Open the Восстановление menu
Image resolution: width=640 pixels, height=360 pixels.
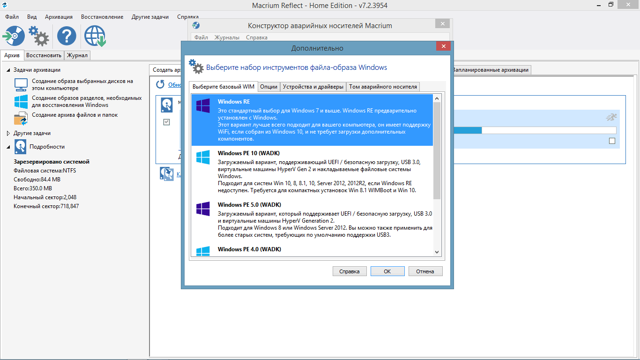pos(102,17)
